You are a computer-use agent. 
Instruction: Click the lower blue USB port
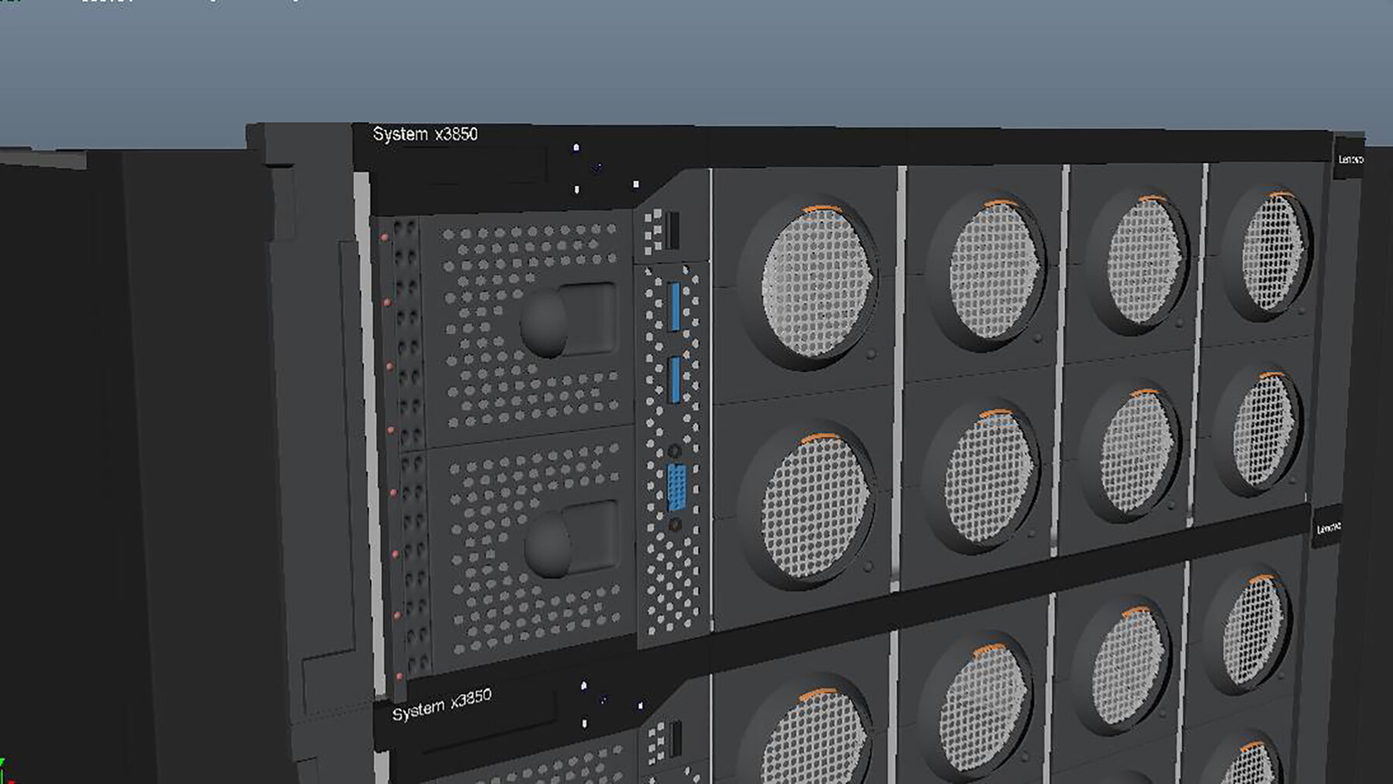pyautogui.click(x=676, y=381)
